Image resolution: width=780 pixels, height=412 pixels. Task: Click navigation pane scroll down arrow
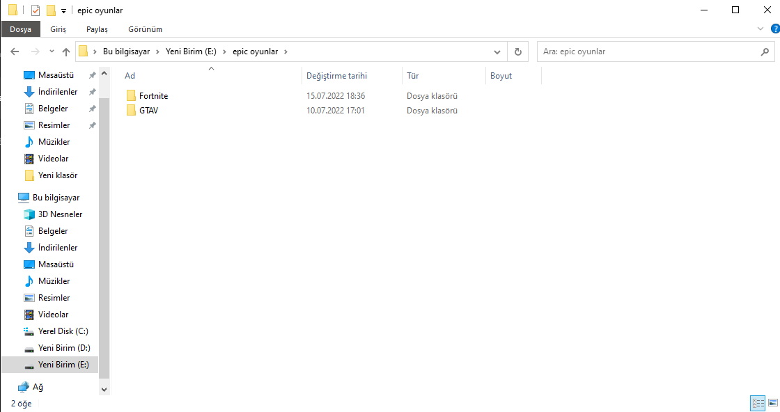pos(104,390)
